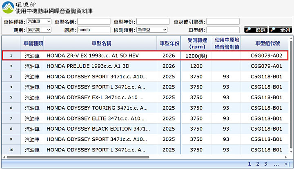This screenshot has height=169, width=294.
Task: Open the 車輛種類 vehicle type dropdown
Action: tap(39, 21)
